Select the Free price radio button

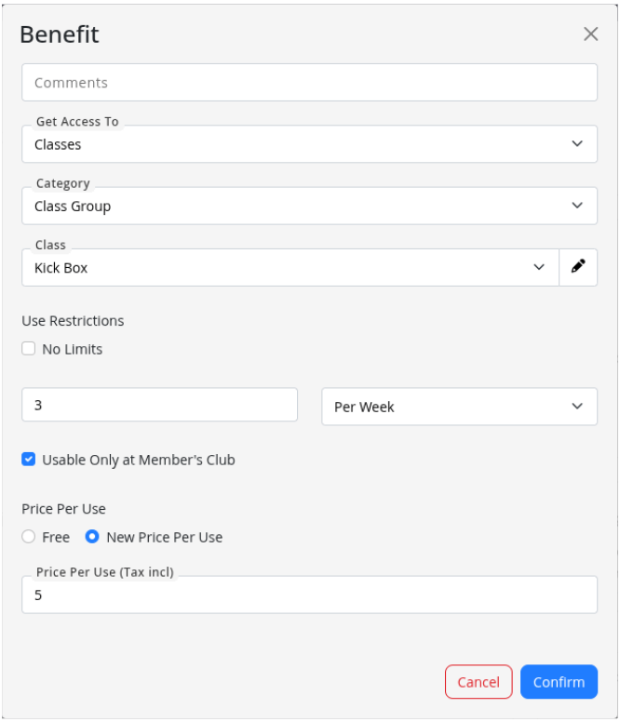pyautogui.click(x=29, y=537)
